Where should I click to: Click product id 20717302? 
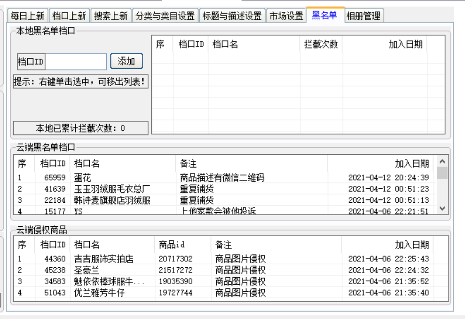[175, 259]
